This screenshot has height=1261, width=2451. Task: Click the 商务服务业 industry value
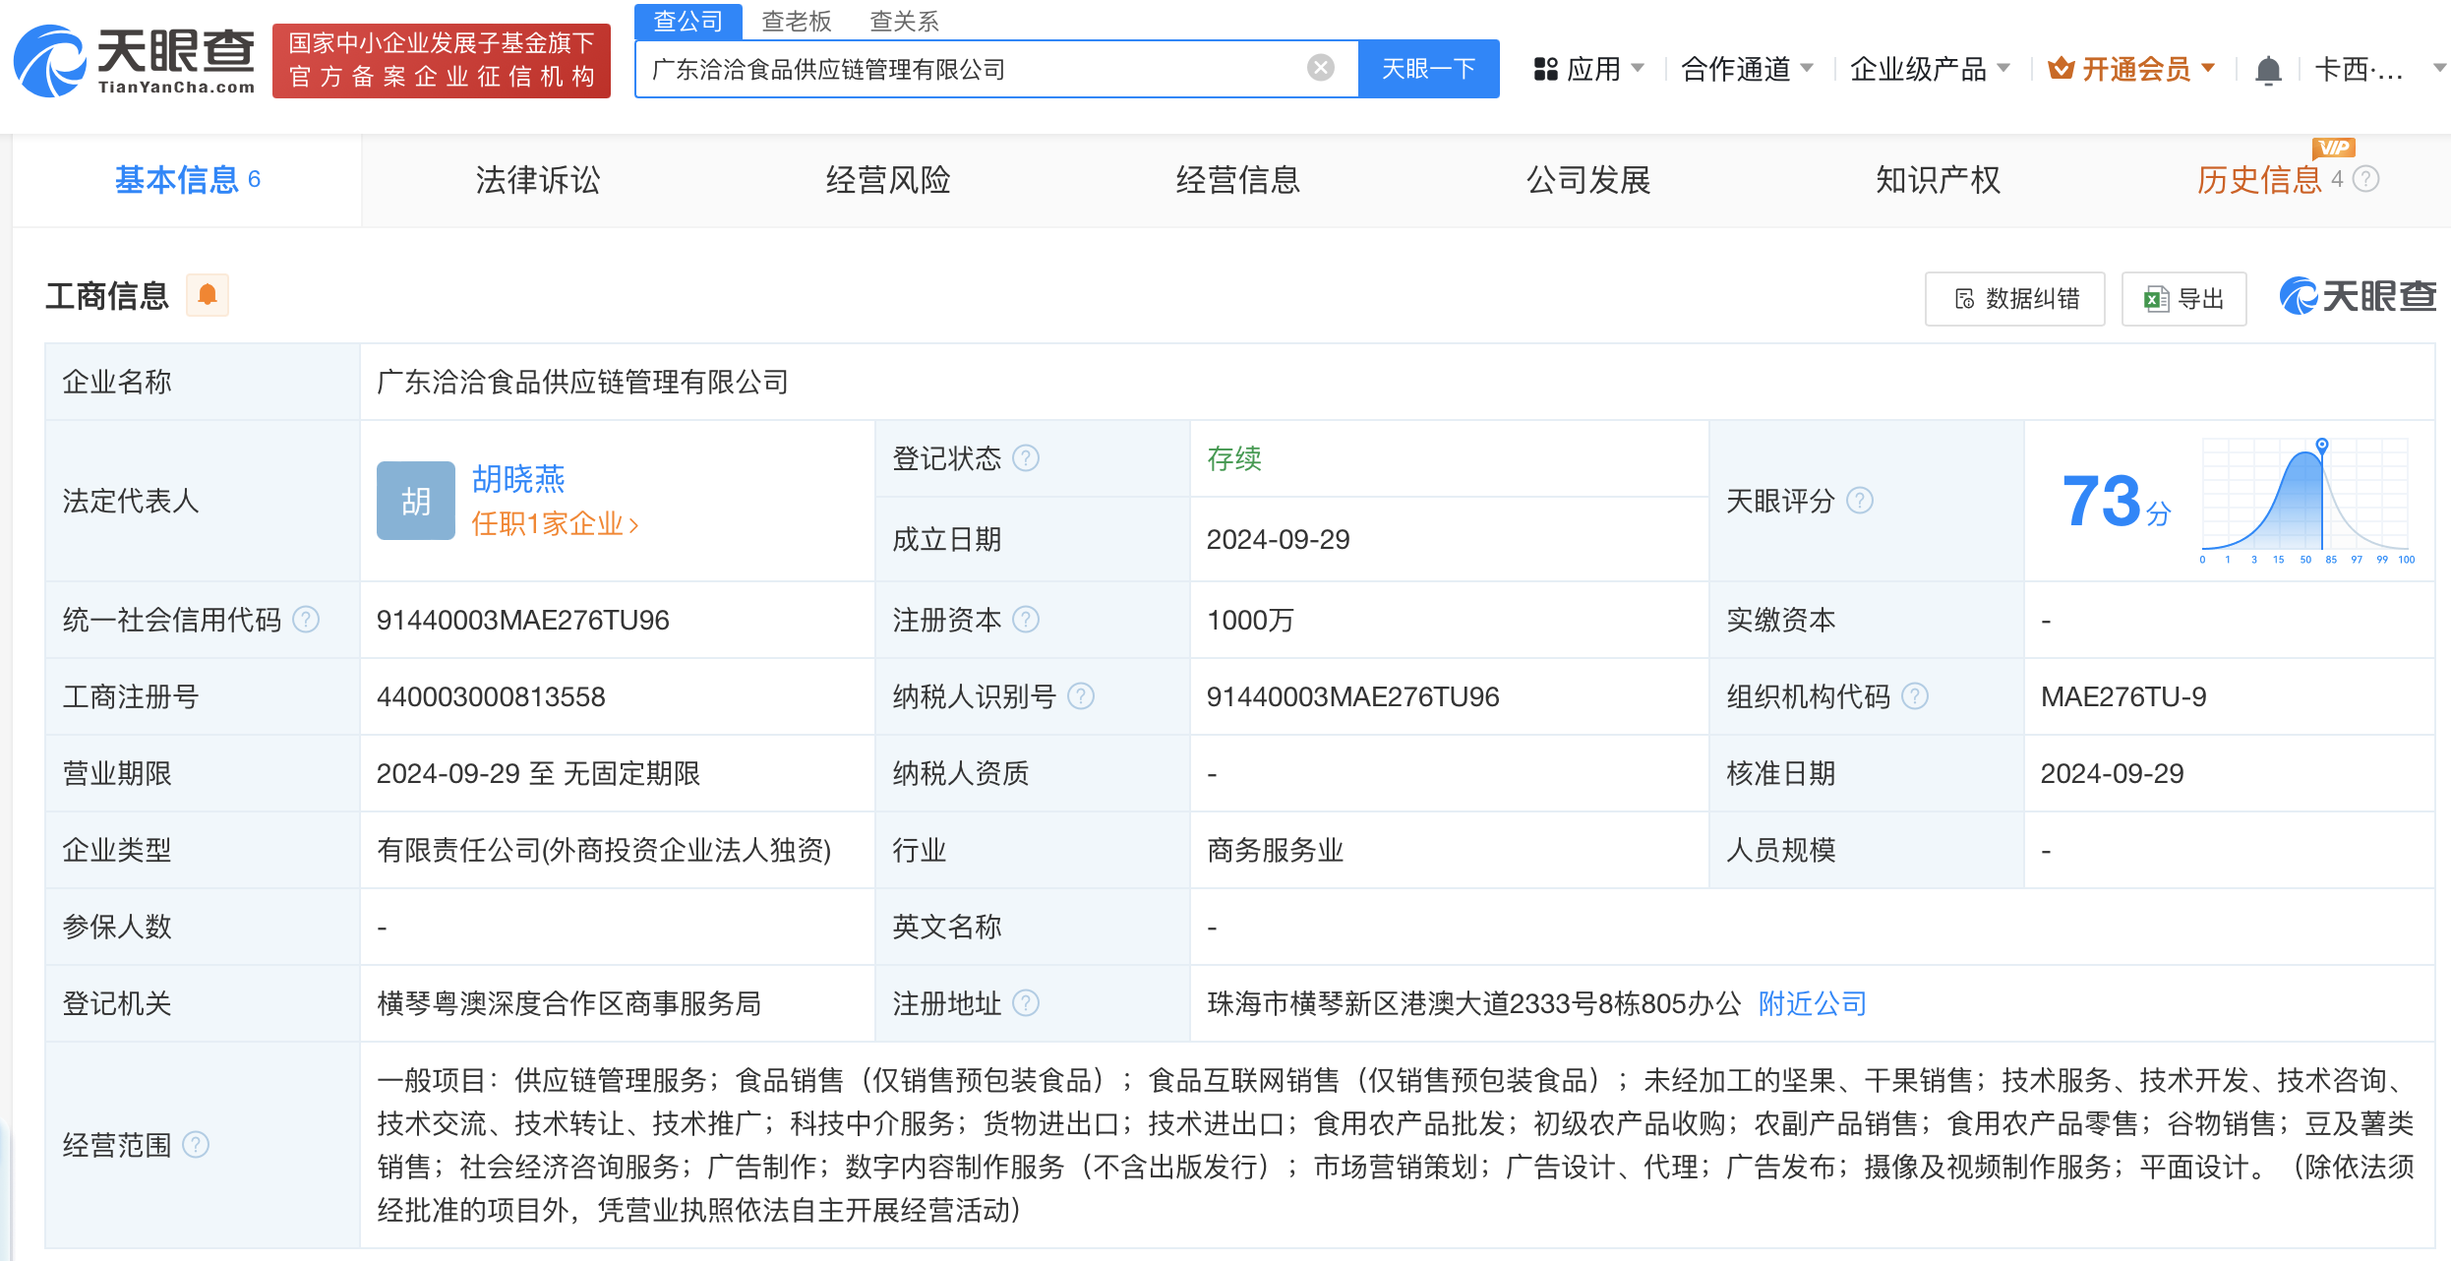[1275, 850]
